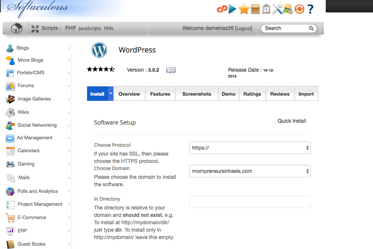Expand the Project Management category arrow

tap(69, 205)
